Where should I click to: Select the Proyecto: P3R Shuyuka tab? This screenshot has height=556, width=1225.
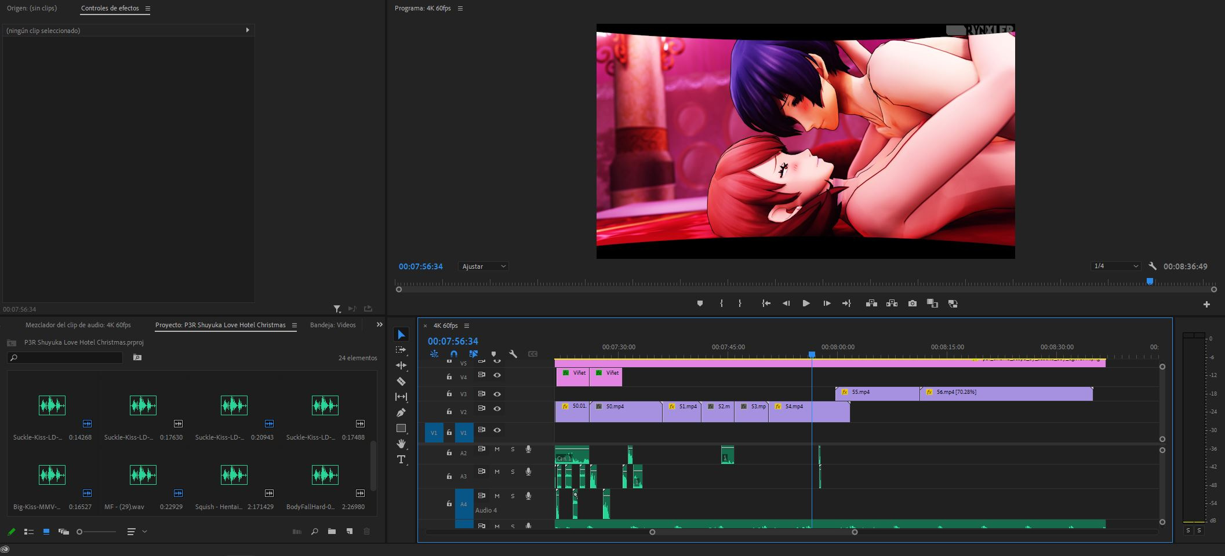[220, 325]
